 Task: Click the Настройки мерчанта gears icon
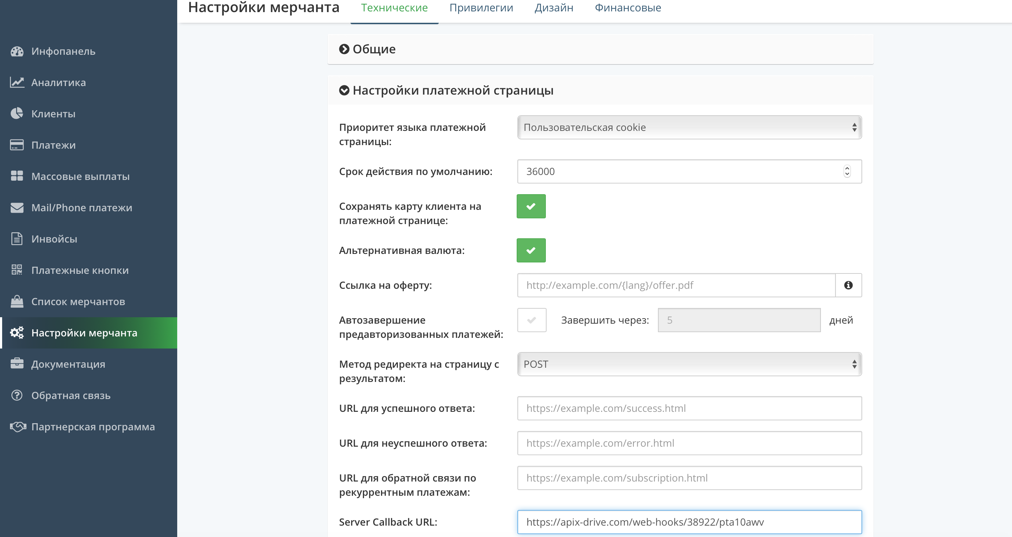tap(17, 333)
